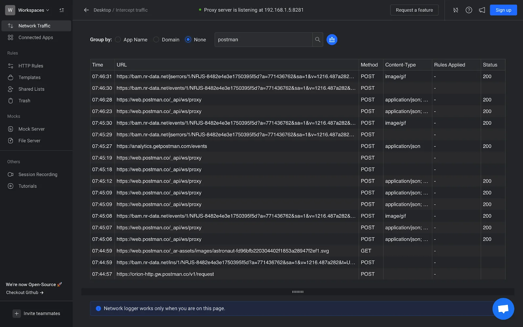The width and height of the screenshot is (523, 327).
Task: Collapse the sidebar with the toggle icon
Action: point(61,10)
